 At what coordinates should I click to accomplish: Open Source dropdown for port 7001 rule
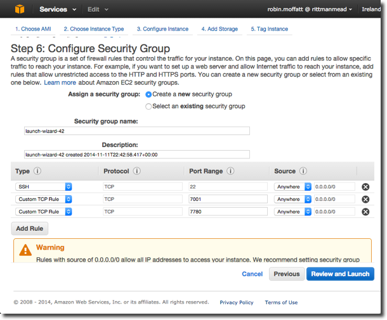[292, 199]
